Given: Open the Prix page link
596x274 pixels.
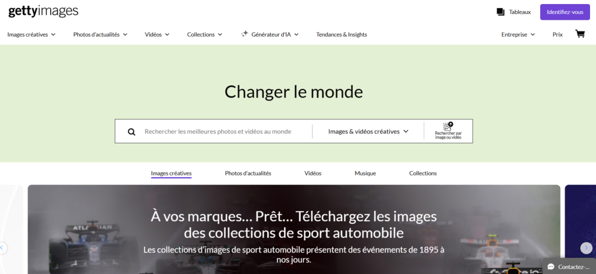Looking at the screenshot, I should [x=558, y=34].
